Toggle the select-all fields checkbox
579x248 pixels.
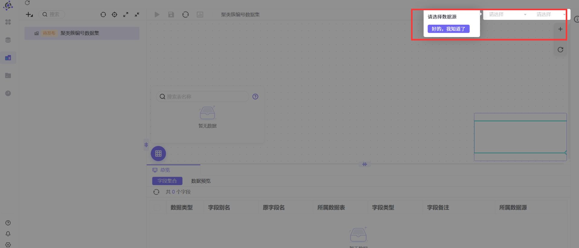coord(157,207)
